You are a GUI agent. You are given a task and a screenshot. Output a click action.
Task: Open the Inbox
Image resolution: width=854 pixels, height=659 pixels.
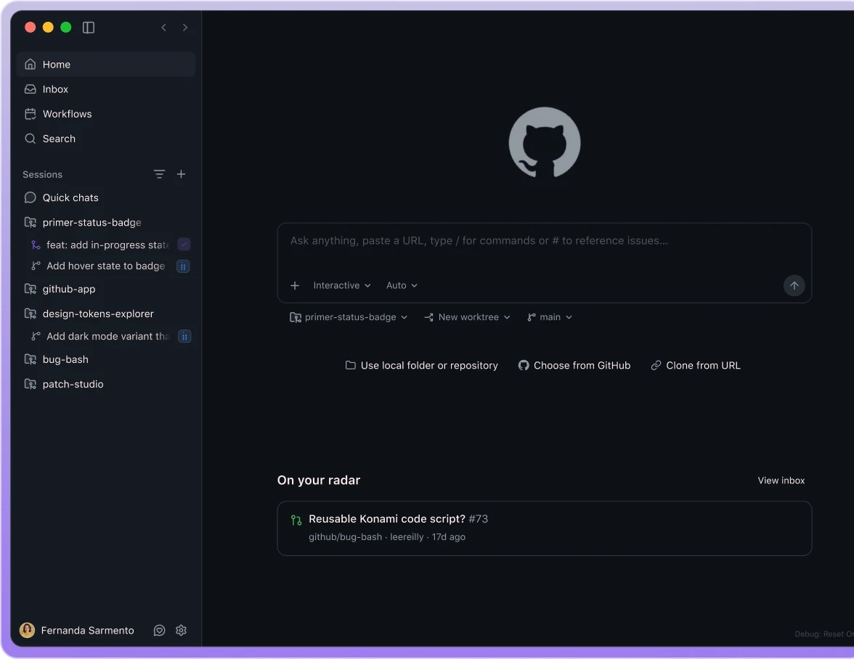click(x=106, y=89)
